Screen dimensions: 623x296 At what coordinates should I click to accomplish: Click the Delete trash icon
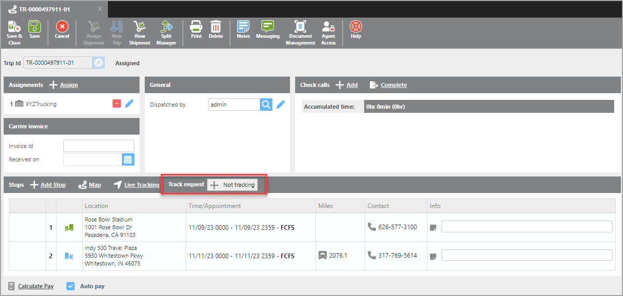click(216, 27)
